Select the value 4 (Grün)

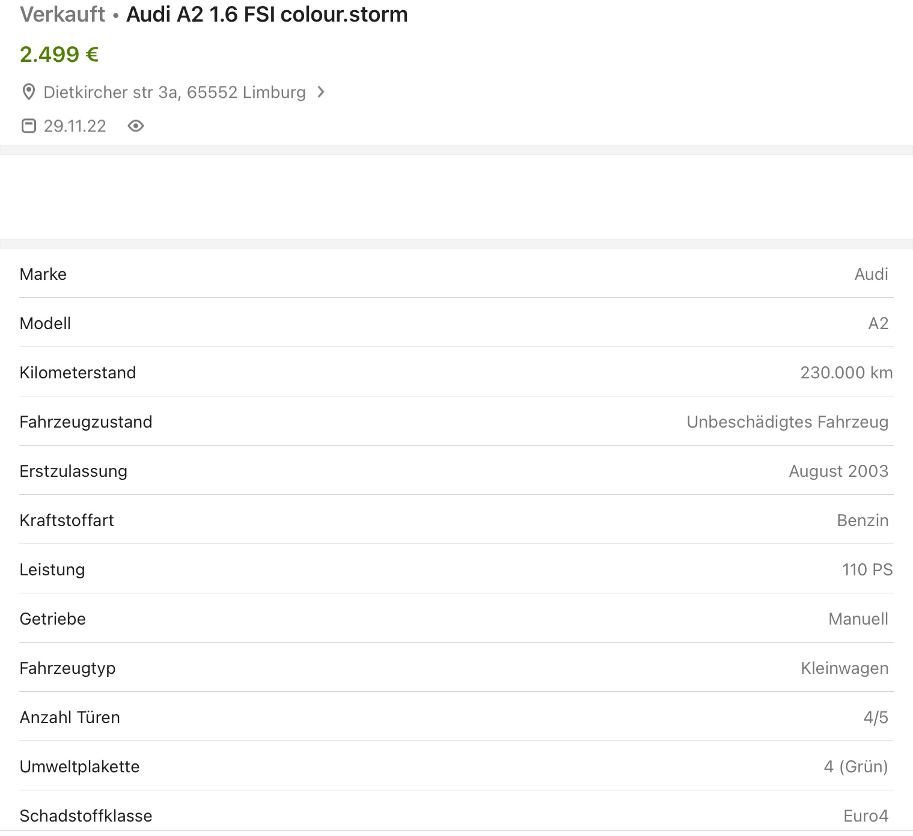[x=856, y=766]
